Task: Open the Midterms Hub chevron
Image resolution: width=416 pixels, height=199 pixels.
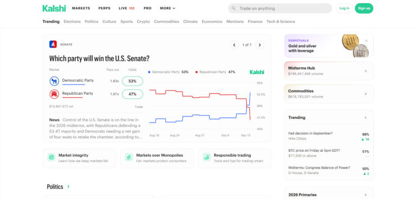Action: (366, 71)
